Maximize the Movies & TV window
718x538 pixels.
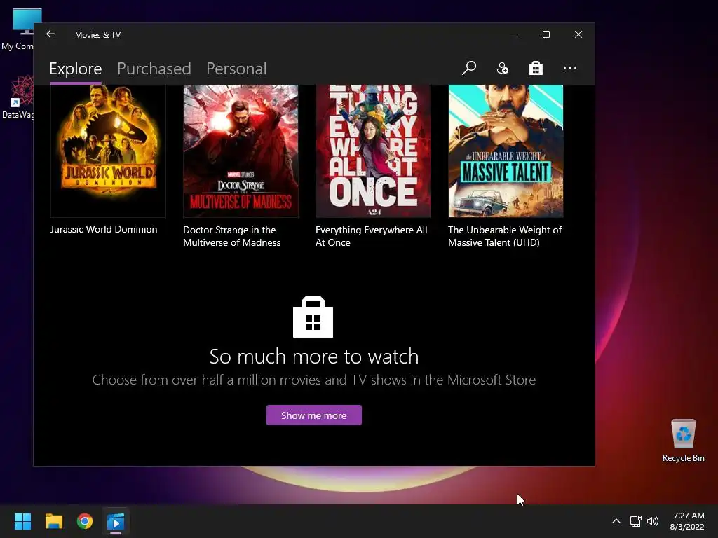(x=546, y=34)
